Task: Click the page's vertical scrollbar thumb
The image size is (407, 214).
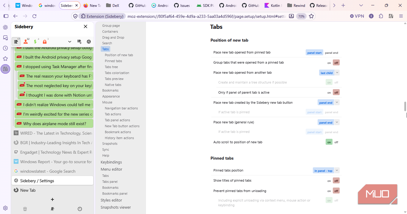Action: (405, 106)
